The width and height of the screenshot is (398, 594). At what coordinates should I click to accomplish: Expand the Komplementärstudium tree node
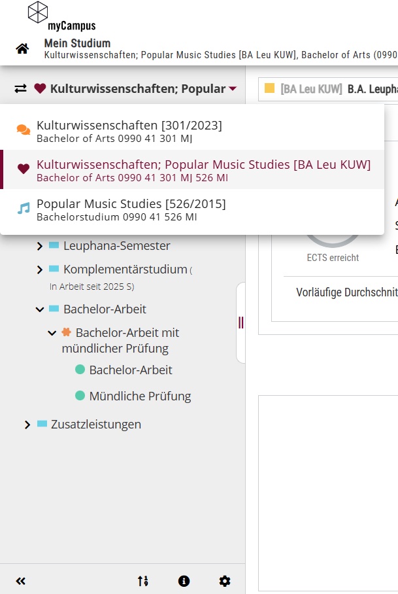(40, 270)
